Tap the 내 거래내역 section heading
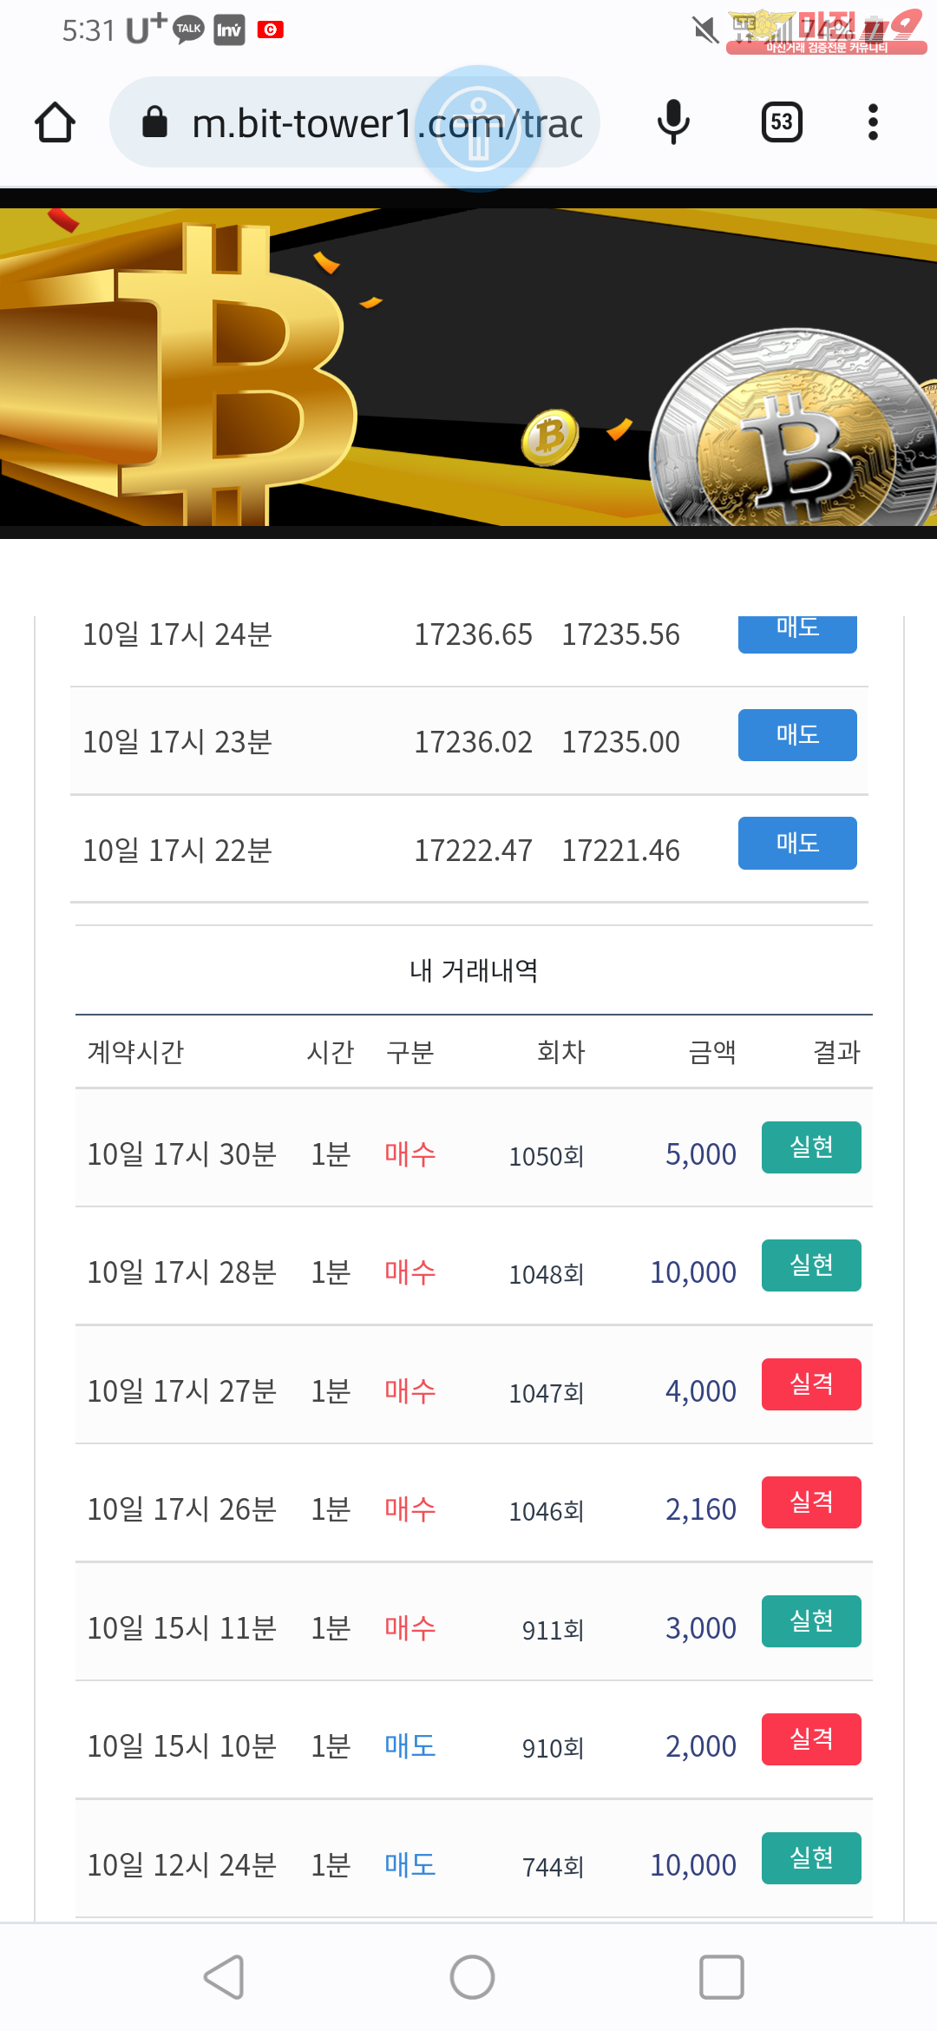 (474, 970)
